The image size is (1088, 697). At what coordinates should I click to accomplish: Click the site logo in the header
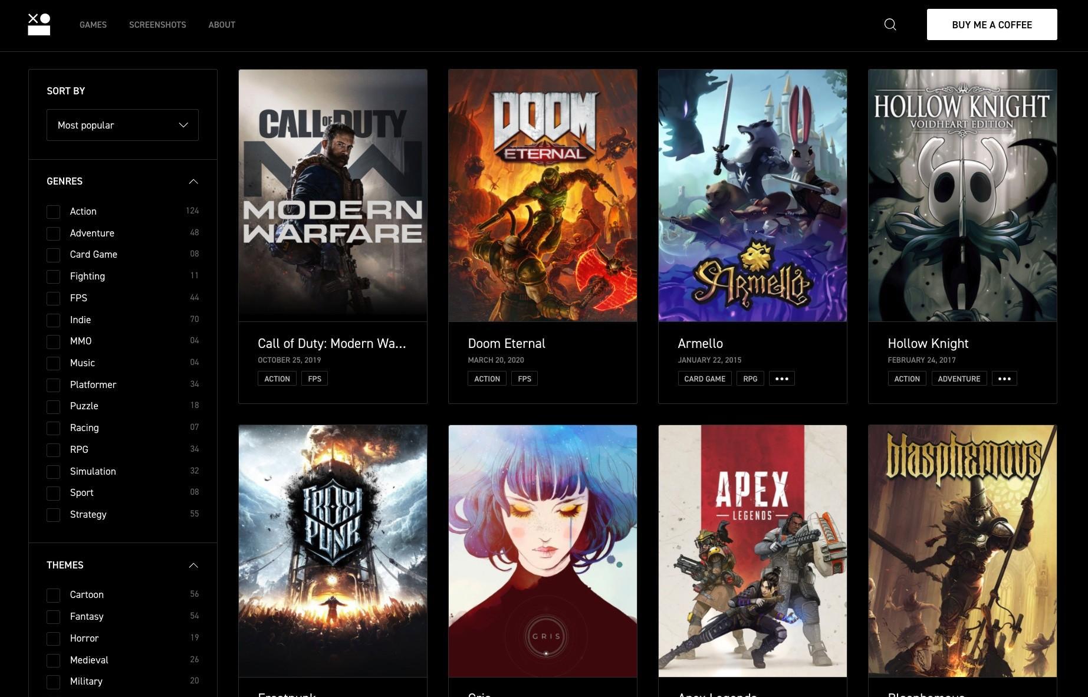tap(39, 25)
